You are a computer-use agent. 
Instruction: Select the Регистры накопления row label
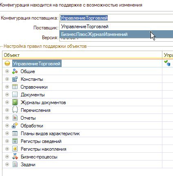(44, 149)
